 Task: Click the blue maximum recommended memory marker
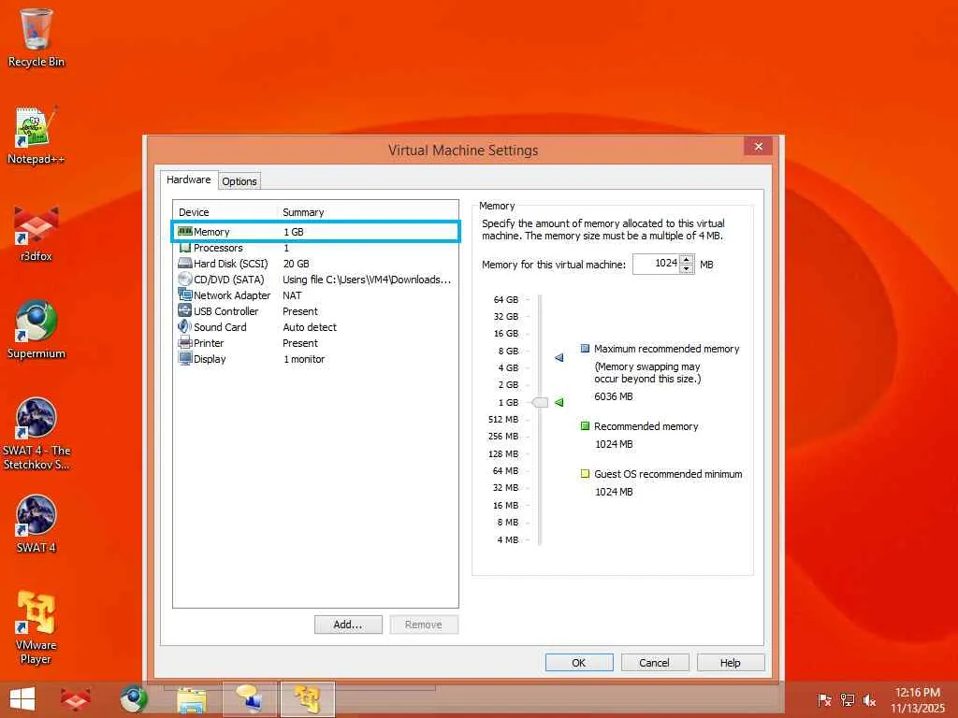(559, 357)
